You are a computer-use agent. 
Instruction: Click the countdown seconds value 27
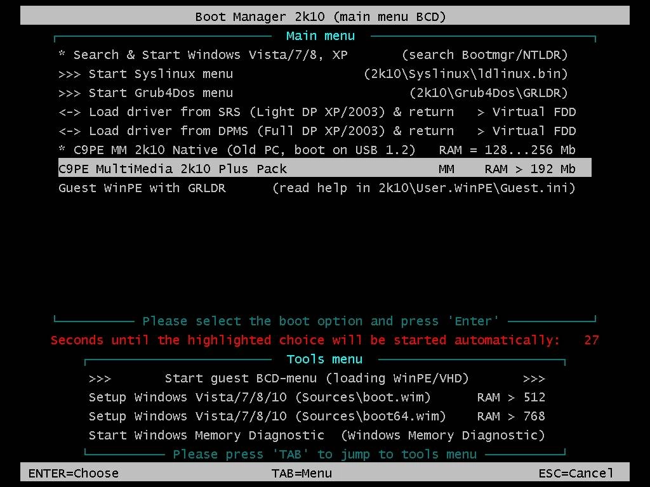tap(592, 341)
